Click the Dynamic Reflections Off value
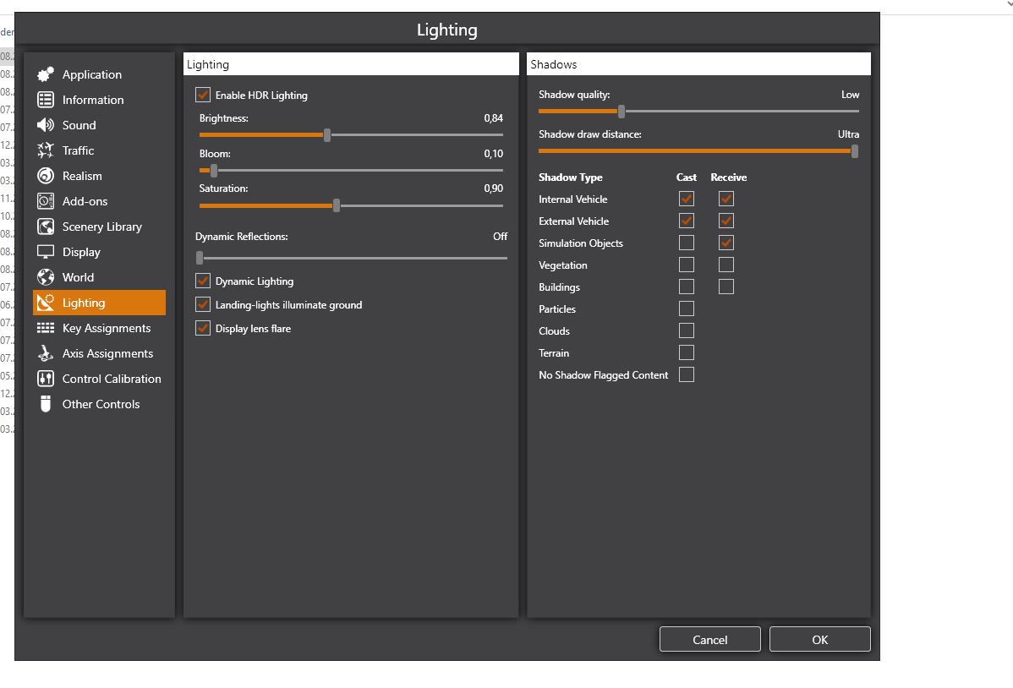Screen dimensions: 1013x688 tap(500, 237)
